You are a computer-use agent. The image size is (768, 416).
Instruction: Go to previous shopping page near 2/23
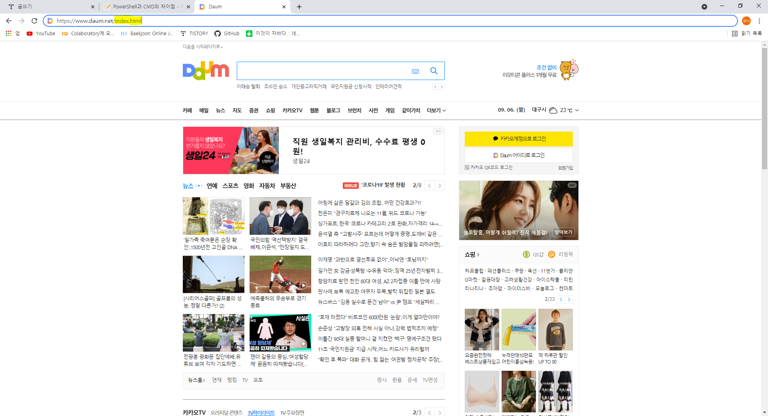pos(561,300)
